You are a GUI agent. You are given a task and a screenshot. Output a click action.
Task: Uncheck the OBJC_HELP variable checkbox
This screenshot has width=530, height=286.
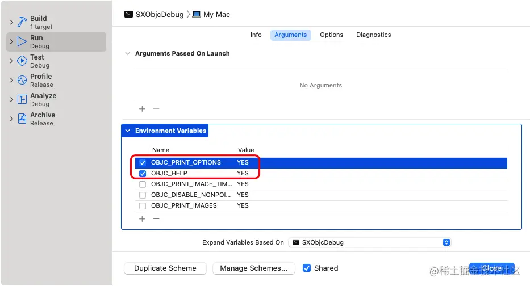click(143, 174)
